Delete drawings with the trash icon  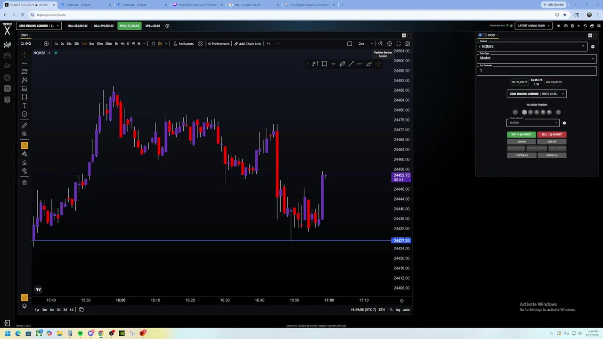[24, 183]
